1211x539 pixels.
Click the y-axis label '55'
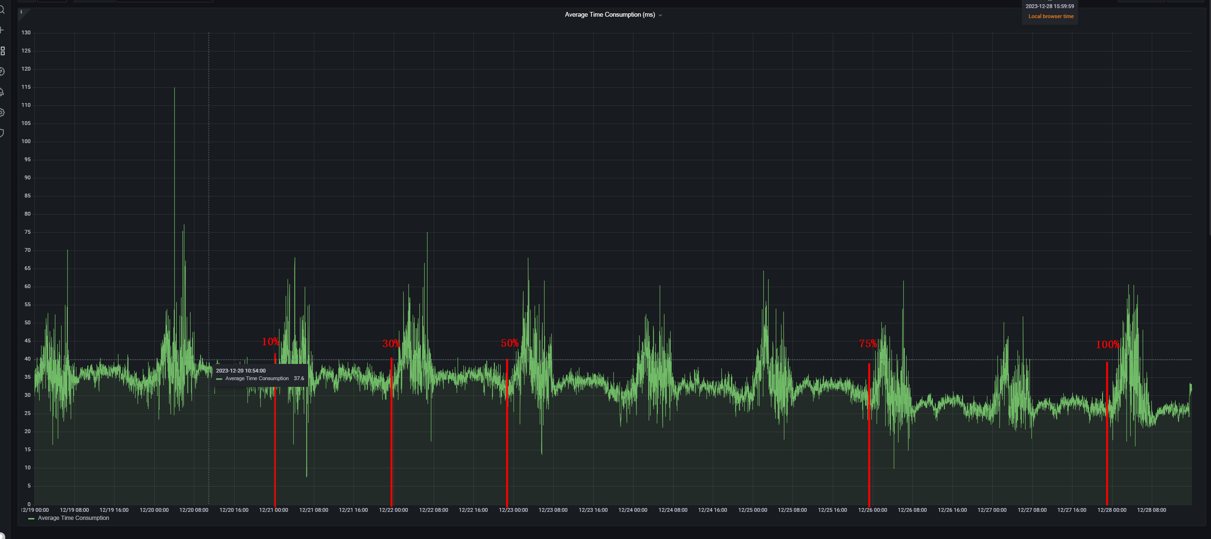[27, 305]
